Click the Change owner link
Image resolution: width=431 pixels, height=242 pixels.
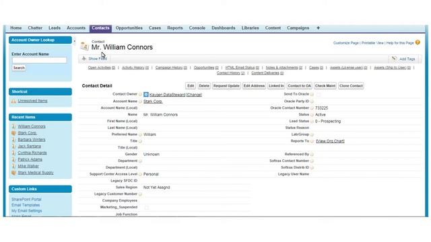[x=194, y=95]
